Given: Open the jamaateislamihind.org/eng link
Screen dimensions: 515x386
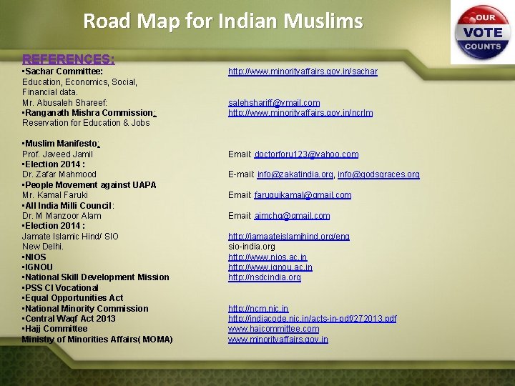Looking at the screenshot, I should pyautogui.click(x=289, y=237).
